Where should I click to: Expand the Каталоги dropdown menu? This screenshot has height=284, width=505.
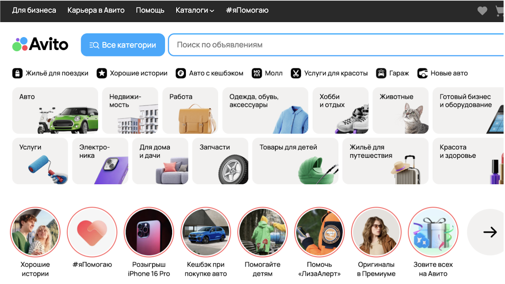point(195,10)
